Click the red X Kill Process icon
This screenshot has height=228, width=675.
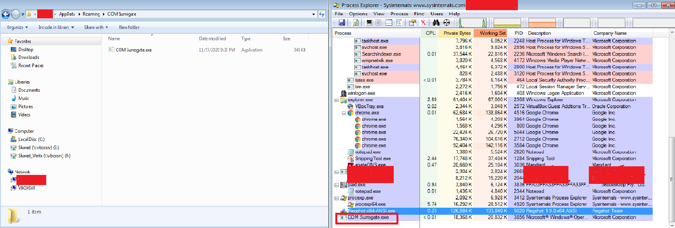click(423, 23)
